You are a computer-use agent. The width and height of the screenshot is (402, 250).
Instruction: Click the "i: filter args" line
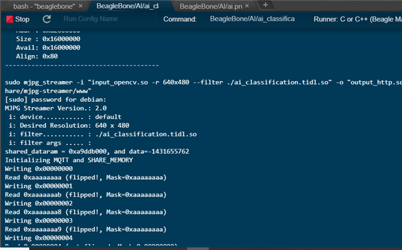pyautogui.click(x=50, y=143)
